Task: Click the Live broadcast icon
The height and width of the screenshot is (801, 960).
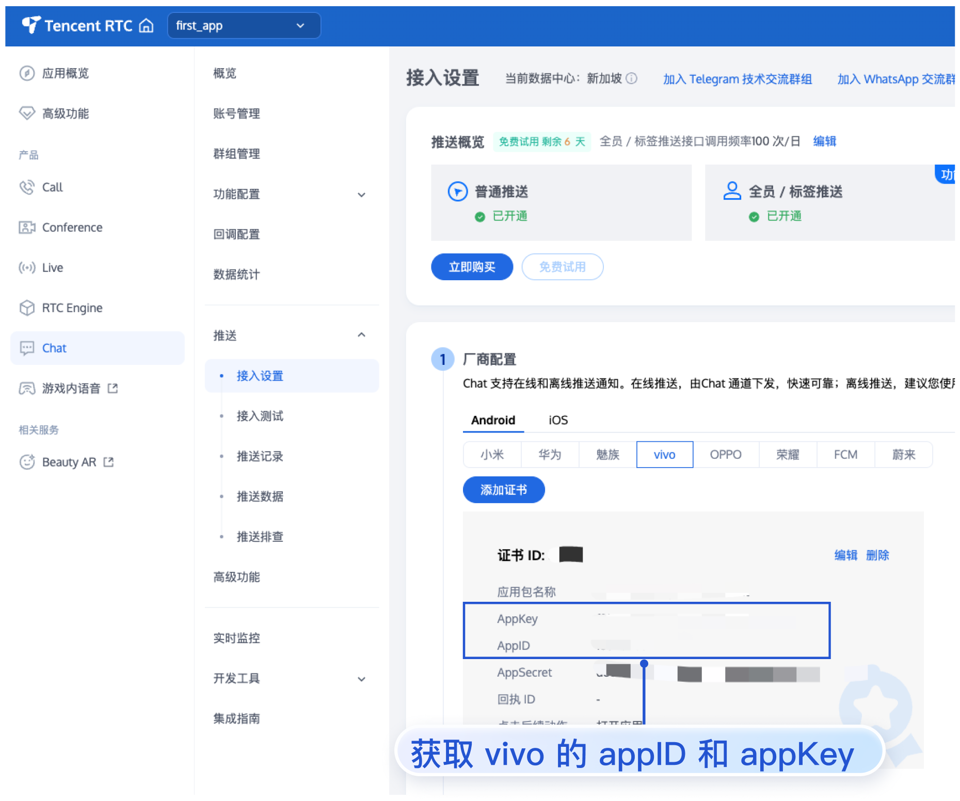Action: click(x=27, y=268)
